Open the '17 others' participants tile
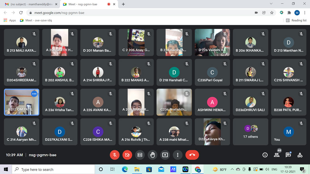This screenshot has height=174, width=310. coord(250,132)
